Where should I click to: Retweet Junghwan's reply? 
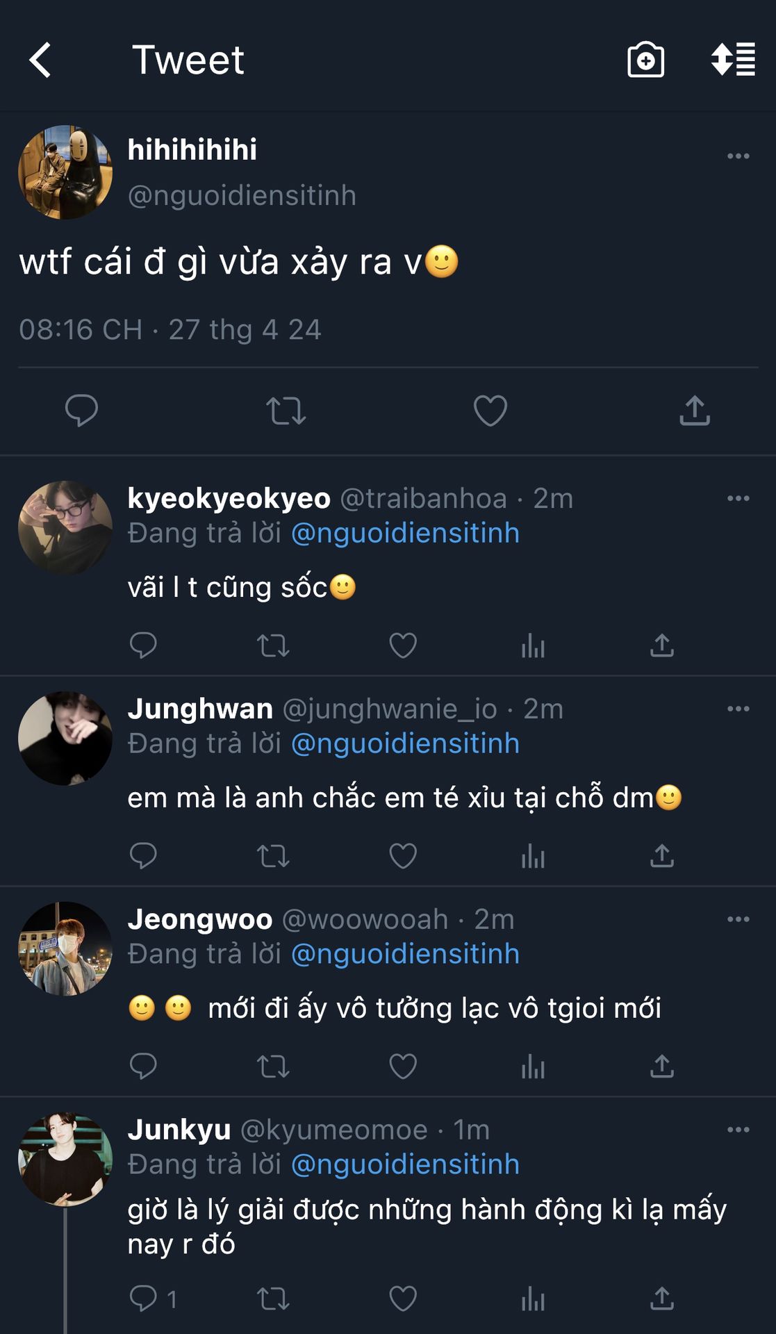(273, 856)
